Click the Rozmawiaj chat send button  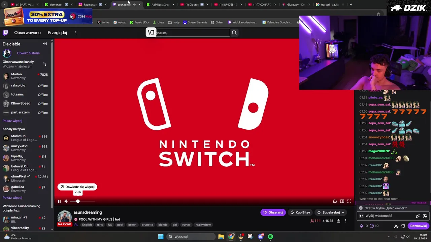(x=418, y=226)
